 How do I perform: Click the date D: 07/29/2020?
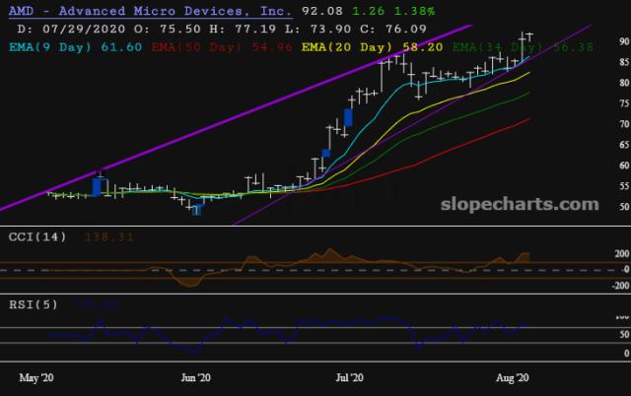(71, 29)
